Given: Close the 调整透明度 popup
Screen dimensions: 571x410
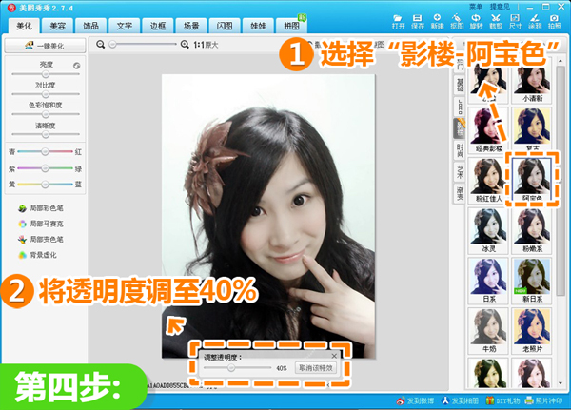Looking at the screenshot, I should coord(334,355).
